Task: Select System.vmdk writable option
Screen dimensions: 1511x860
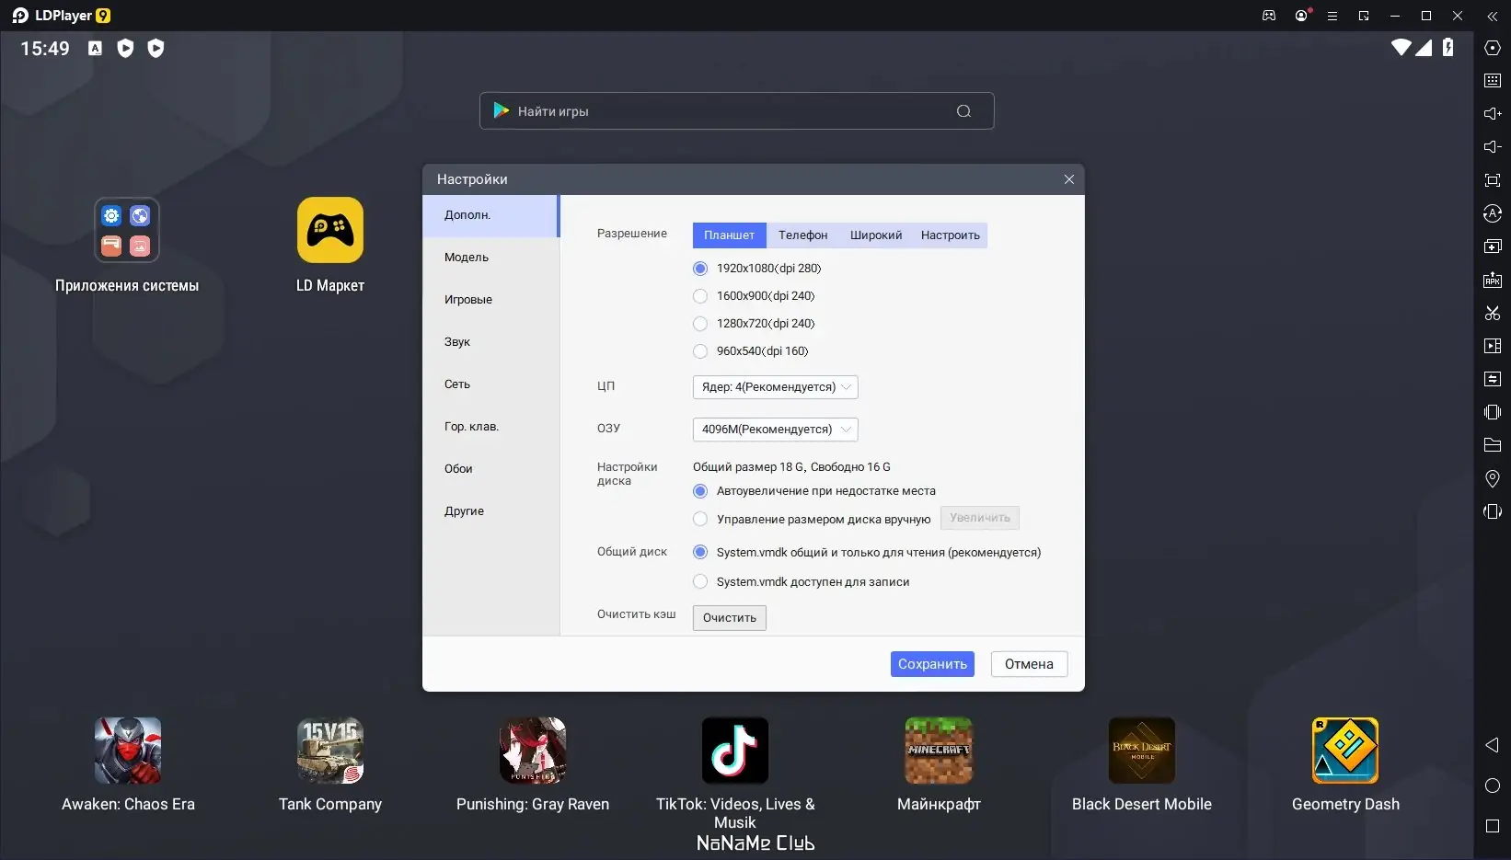Action: (x=801, y=582)
